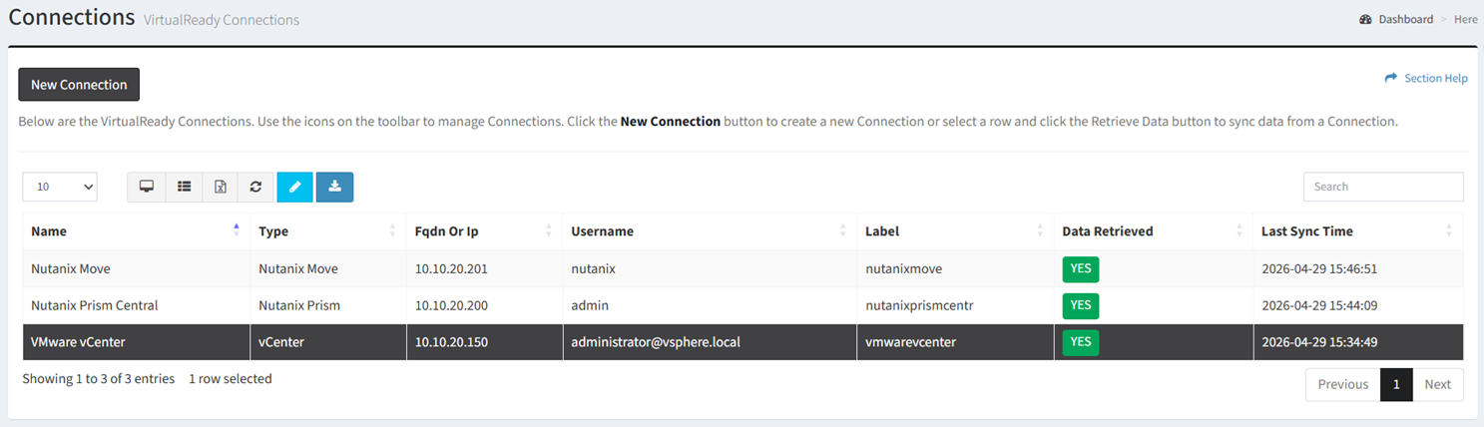Open the page length dropdown showing 10
The image size is (1484, 427).
point(60,187)
